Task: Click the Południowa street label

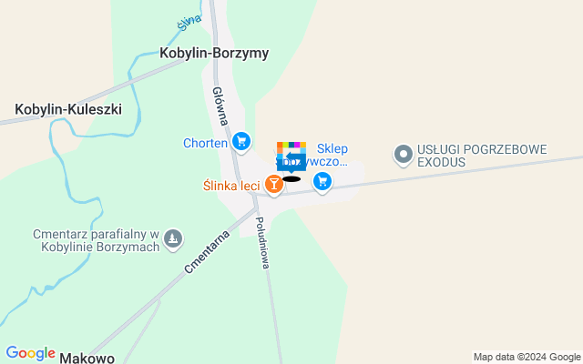Action: point(262,243)
